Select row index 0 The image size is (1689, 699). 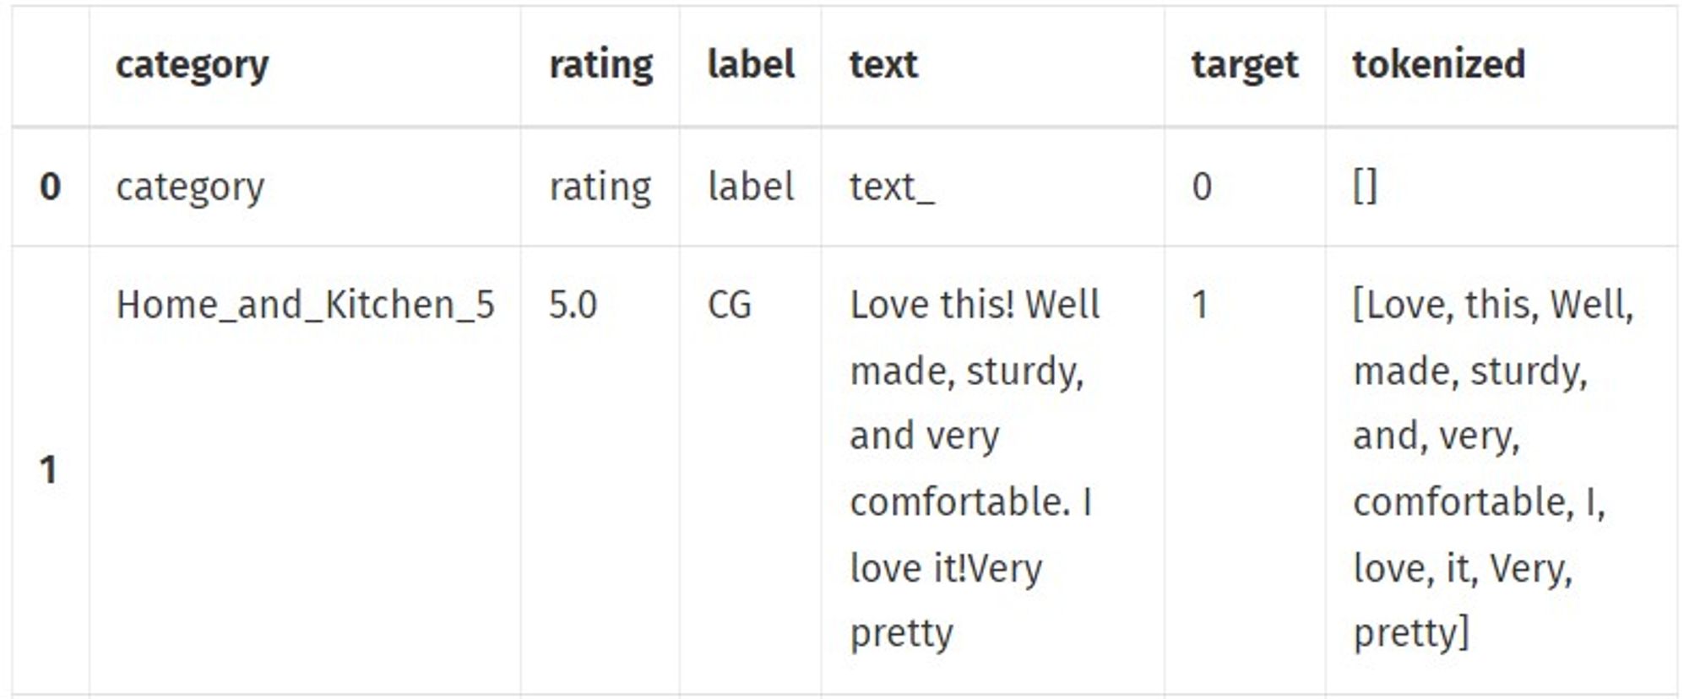[50, 187]
